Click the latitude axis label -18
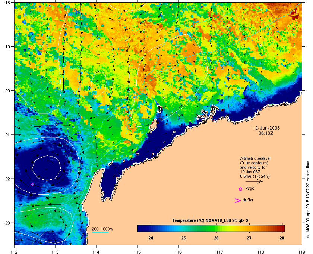 coord(7,2)
